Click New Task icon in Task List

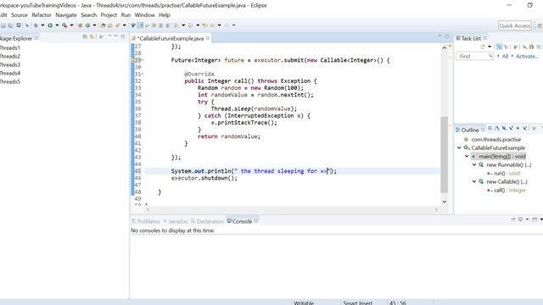tap(483, 47)
